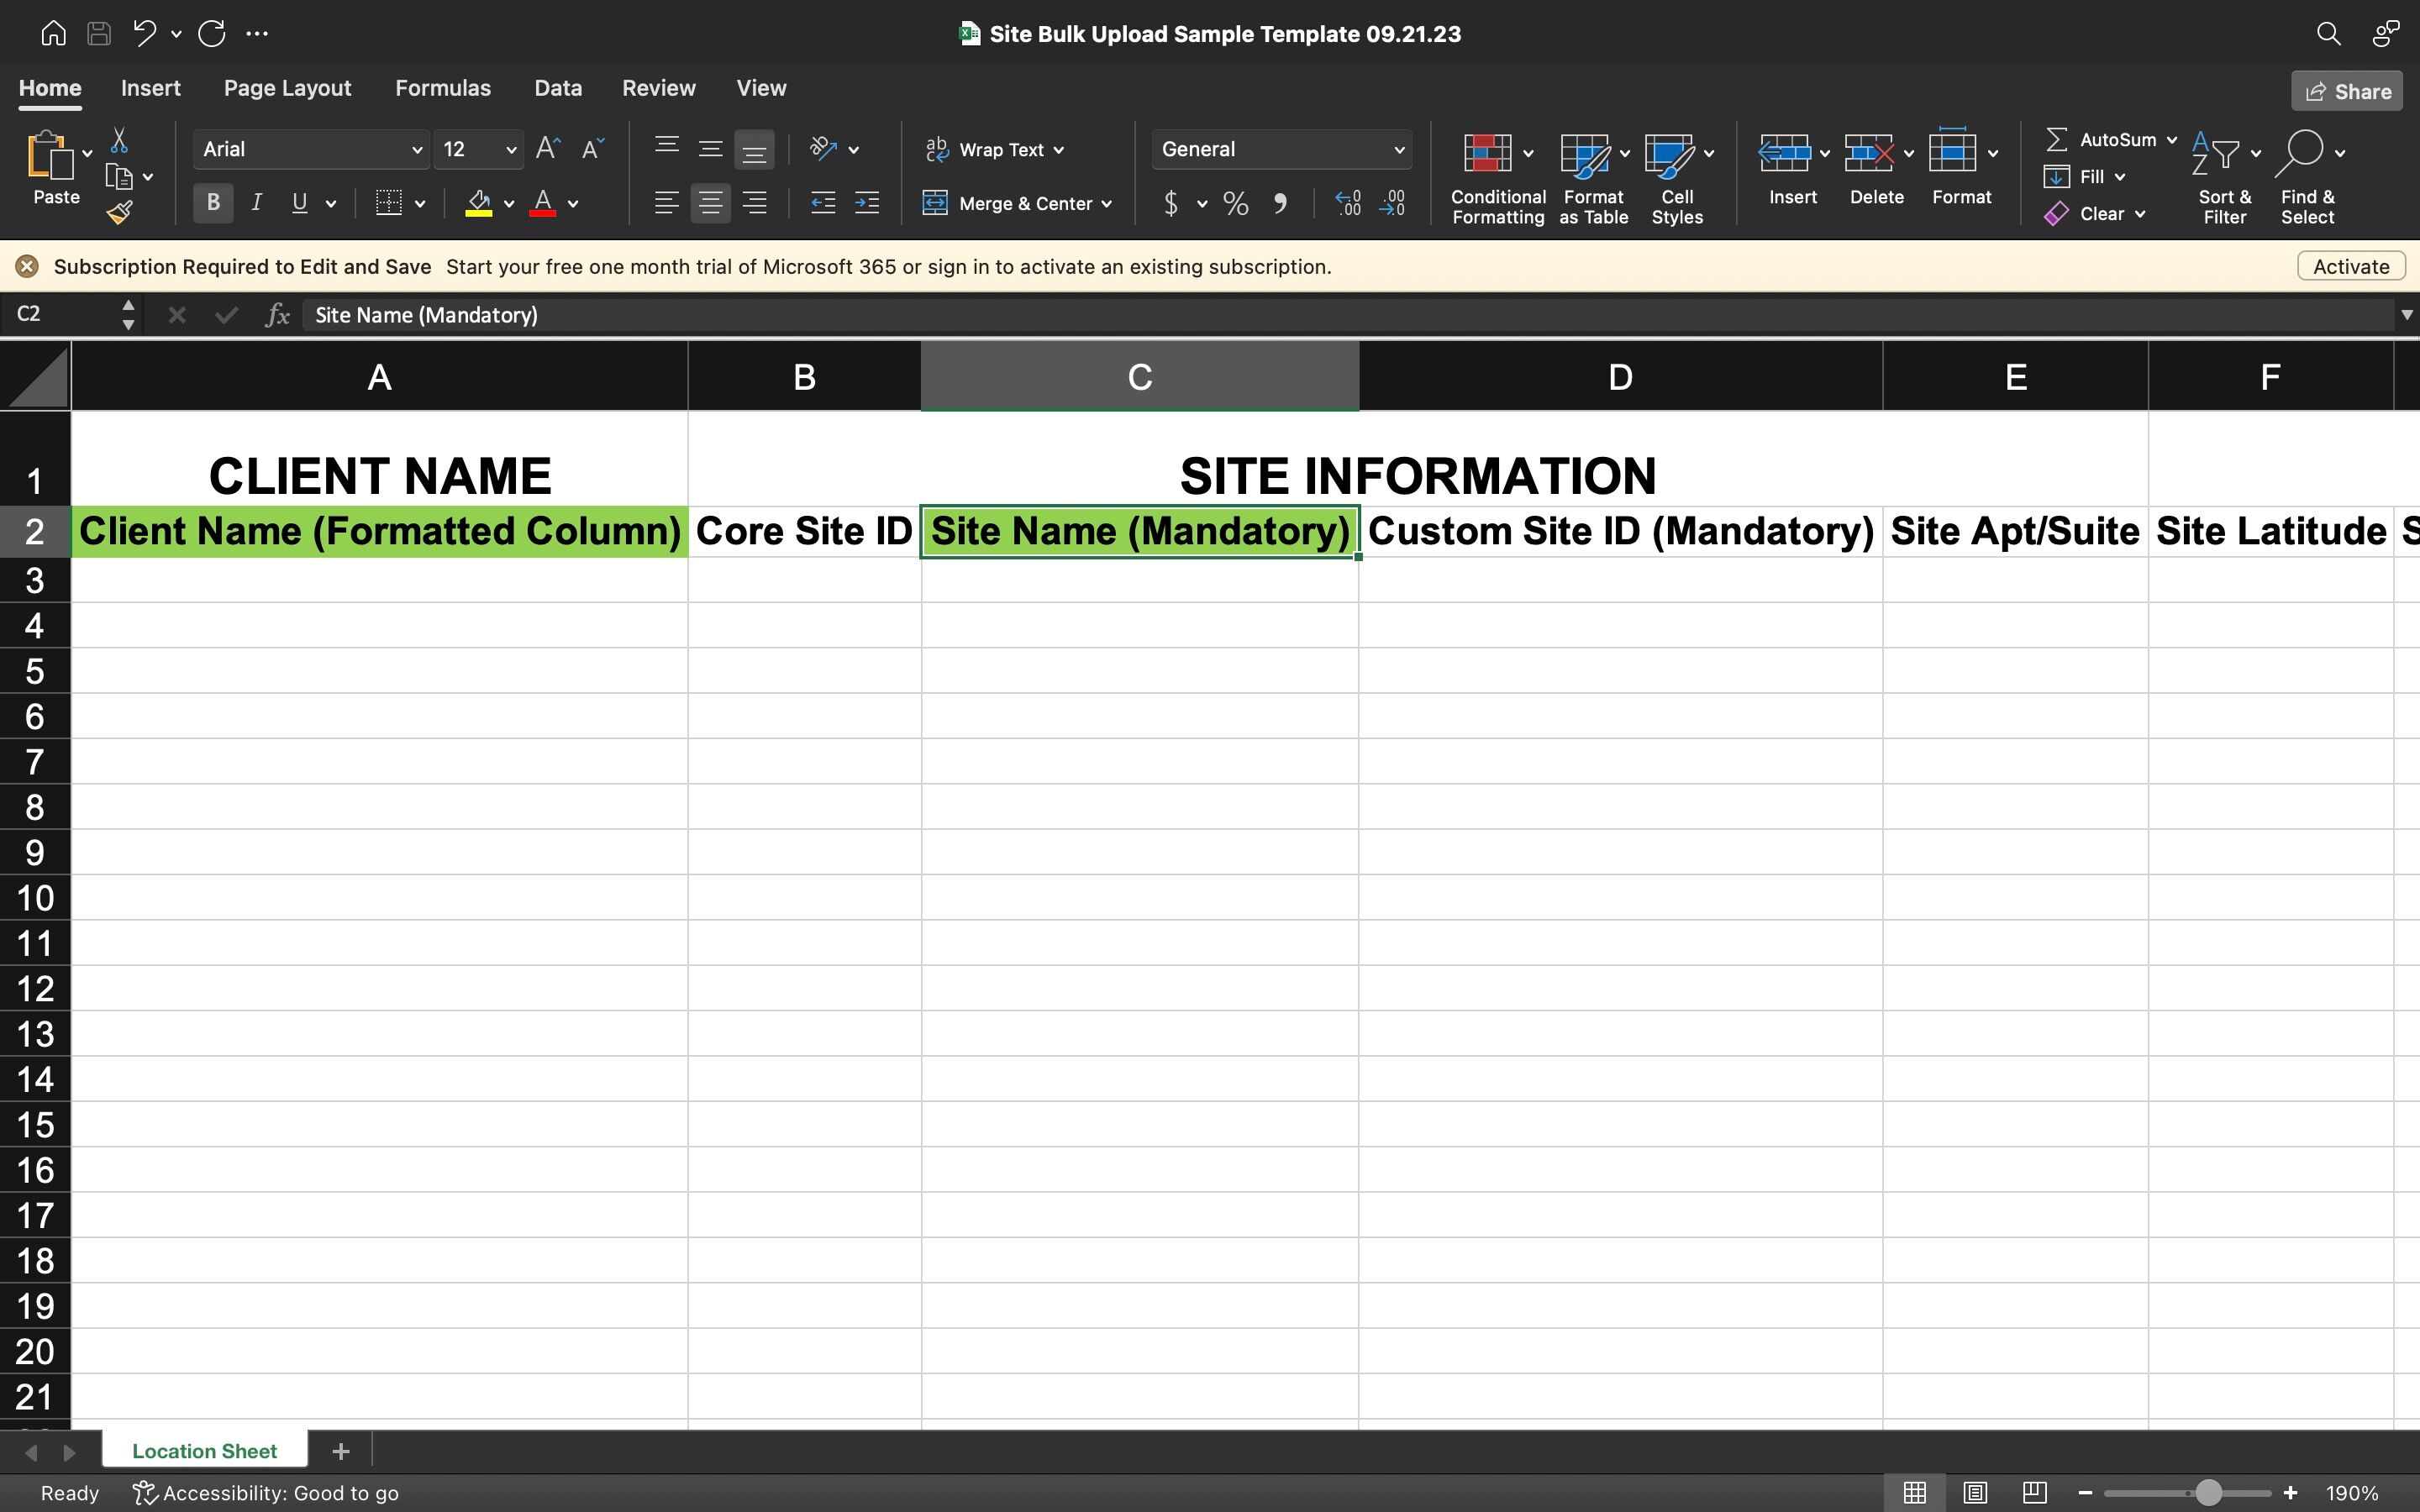
Task: Open the Location Sheet tab
Action: (204, 1451)
